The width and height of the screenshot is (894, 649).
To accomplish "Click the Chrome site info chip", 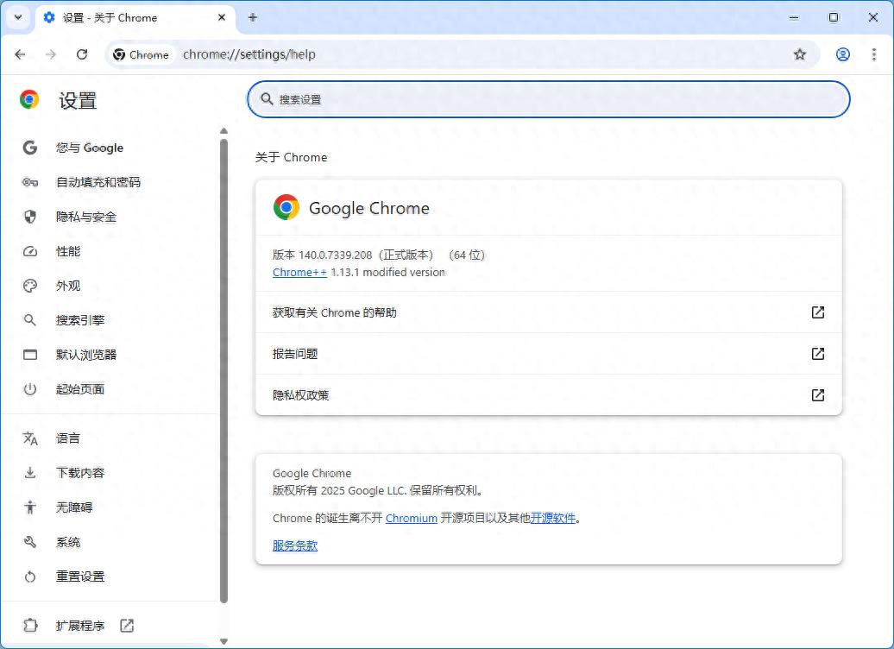I will [142, 54].
